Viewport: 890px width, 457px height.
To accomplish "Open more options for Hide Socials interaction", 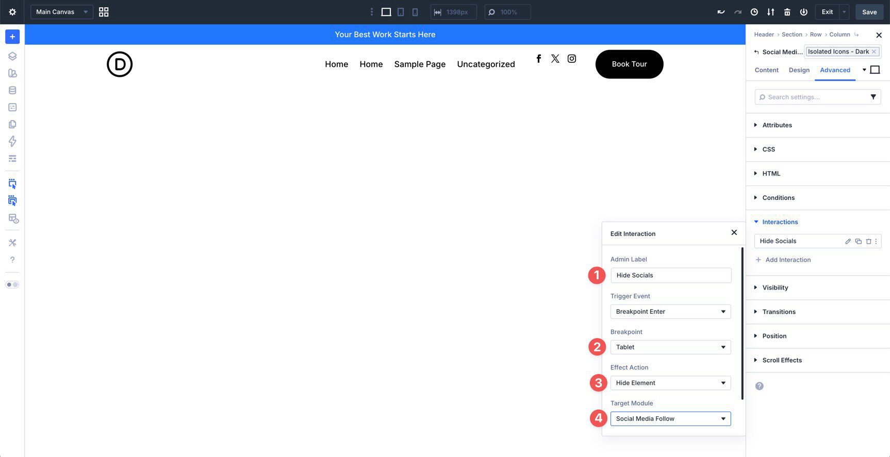I will (876, 241).
